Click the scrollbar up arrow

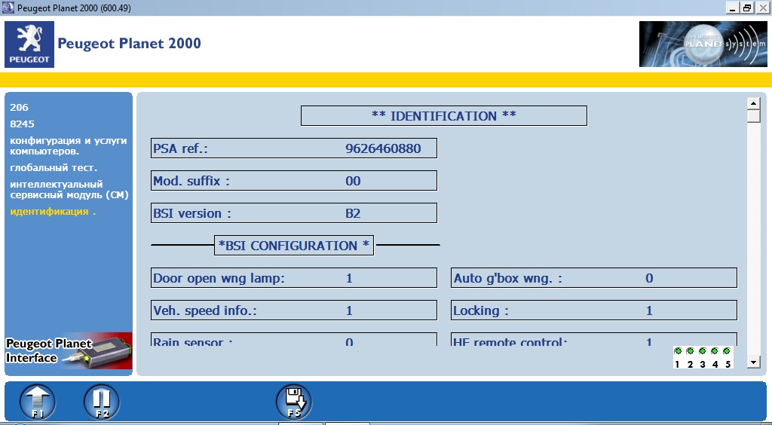(x=754, y=103)
